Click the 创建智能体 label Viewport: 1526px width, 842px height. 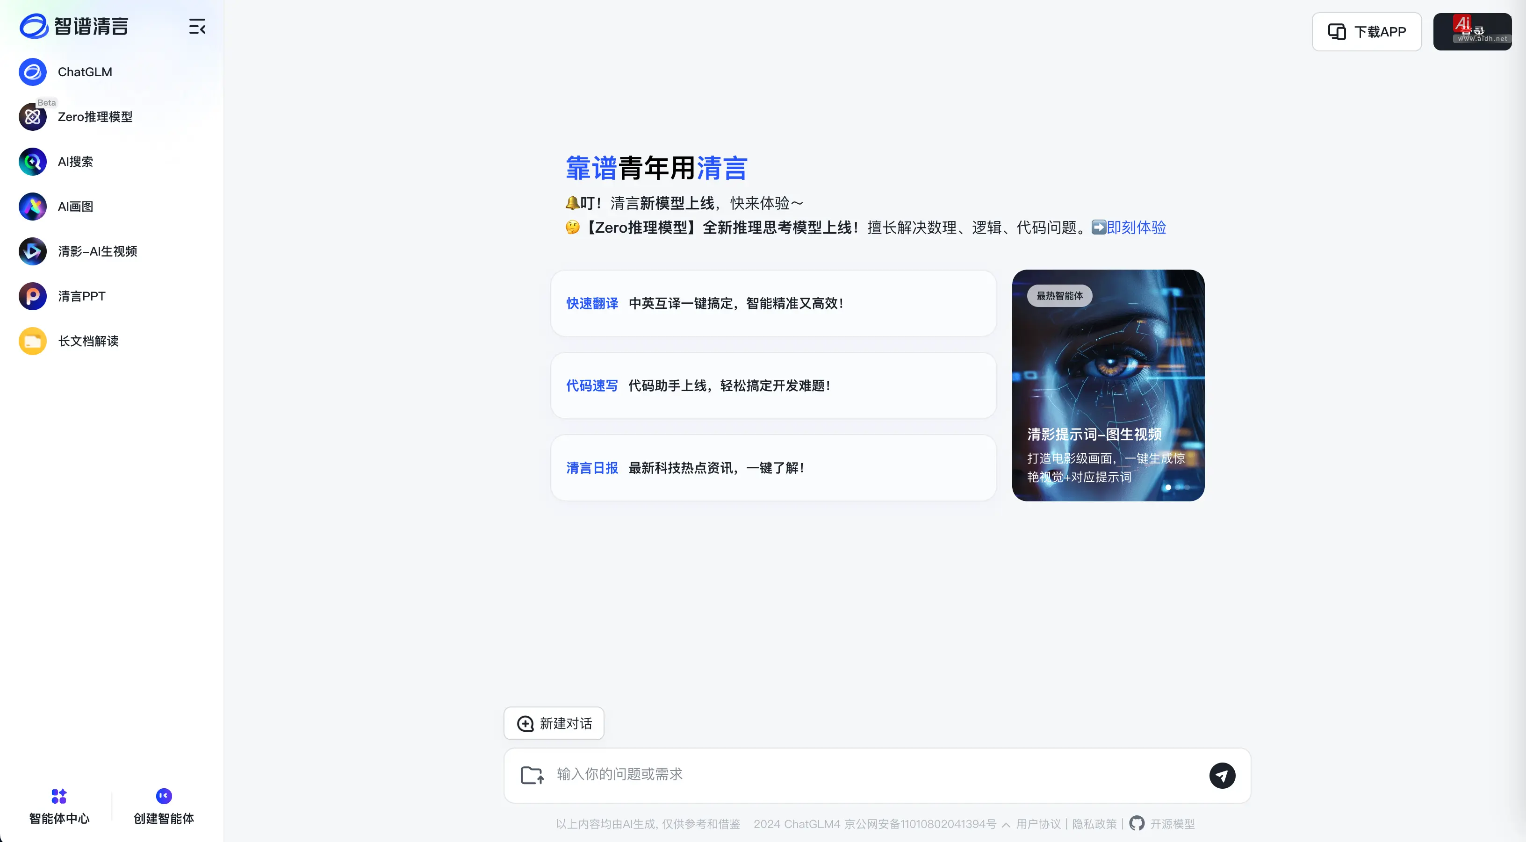(164, 819)
